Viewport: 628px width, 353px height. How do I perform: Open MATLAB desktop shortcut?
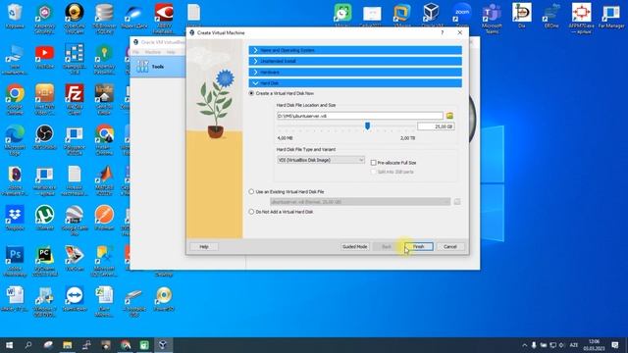pyautogui.click(x=104, y=180)
